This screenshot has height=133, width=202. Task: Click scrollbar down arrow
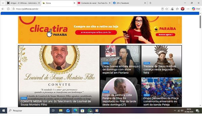tap(200, 105)
